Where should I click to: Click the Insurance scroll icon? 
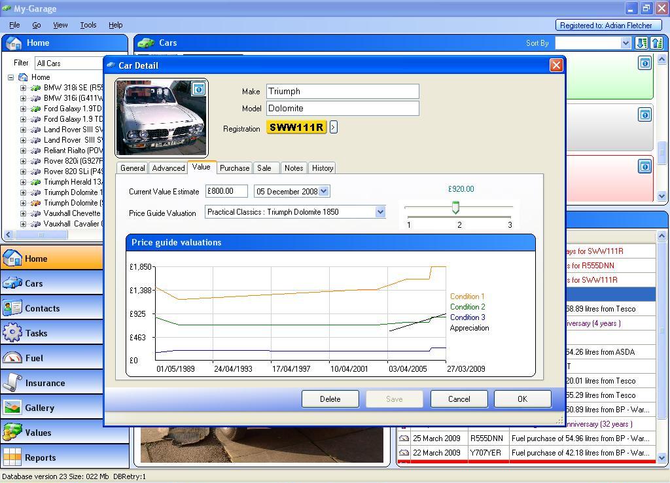click(12, 382)
